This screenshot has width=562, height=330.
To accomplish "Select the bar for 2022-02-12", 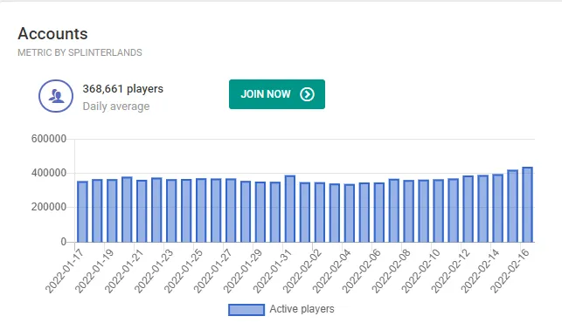I will click(x=468, y=209).
